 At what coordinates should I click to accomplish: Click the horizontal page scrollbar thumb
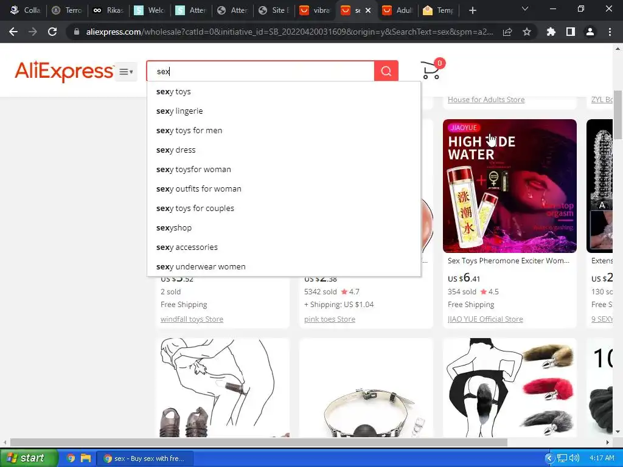[259, 442]
